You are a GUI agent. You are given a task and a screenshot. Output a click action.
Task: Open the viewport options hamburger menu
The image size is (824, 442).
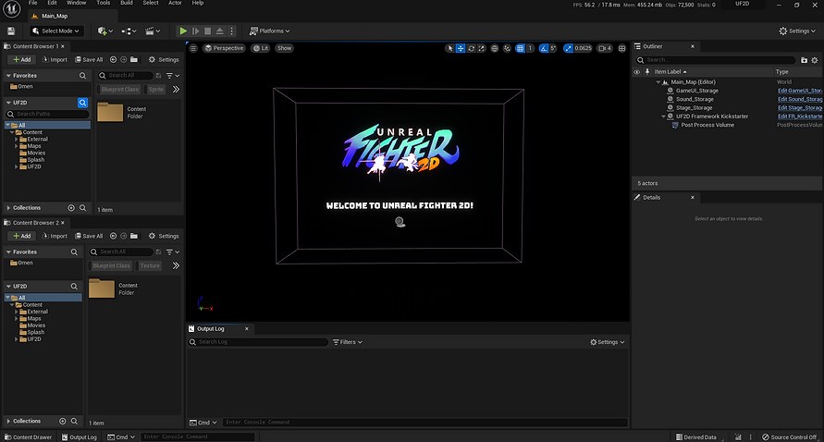coord(193,48)
